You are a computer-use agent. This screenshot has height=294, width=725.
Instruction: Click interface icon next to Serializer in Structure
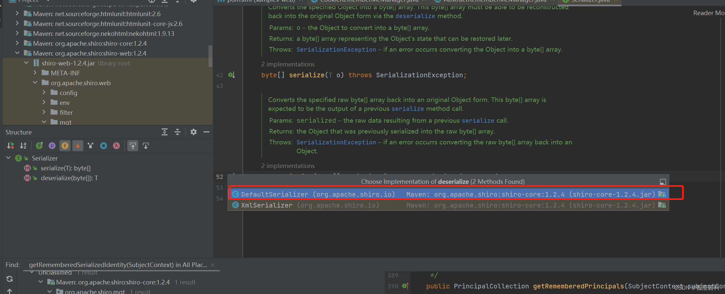coord(18,158)
